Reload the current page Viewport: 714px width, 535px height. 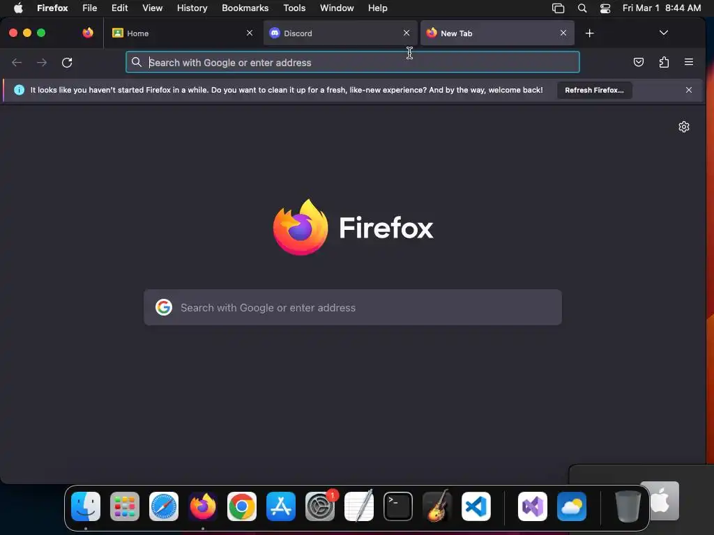pyautogui.click(x=67, y=62)
